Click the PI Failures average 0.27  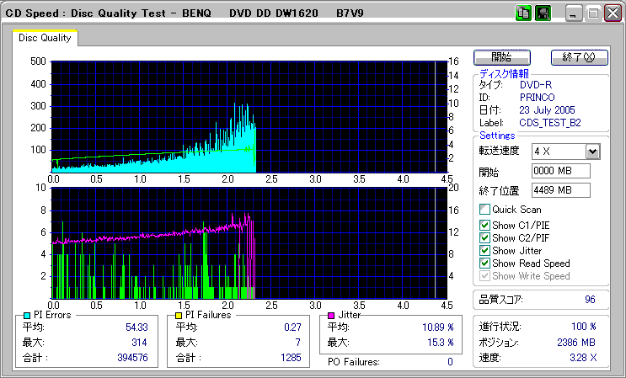click(292, 327)
